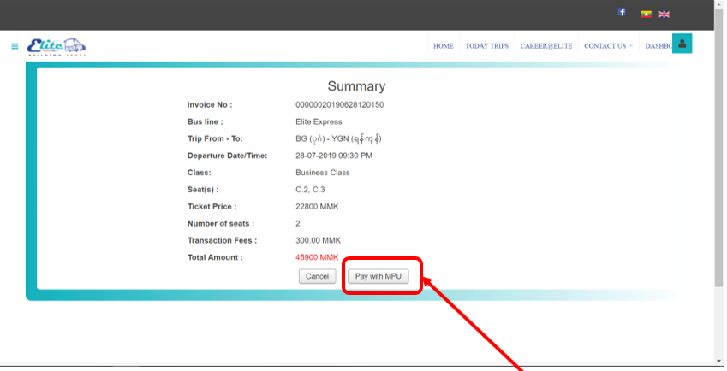Switch language with Myanmar flag
The width and height of the screenshot is (727, 371).
click(x=647, y=14)
